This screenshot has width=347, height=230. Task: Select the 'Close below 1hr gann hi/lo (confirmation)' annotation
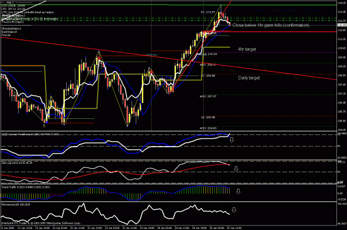tap(270, 25)
